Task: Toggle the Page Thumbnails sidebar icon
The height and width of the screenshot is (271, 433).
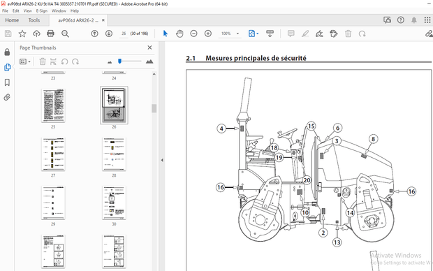Action: (7, 67)
